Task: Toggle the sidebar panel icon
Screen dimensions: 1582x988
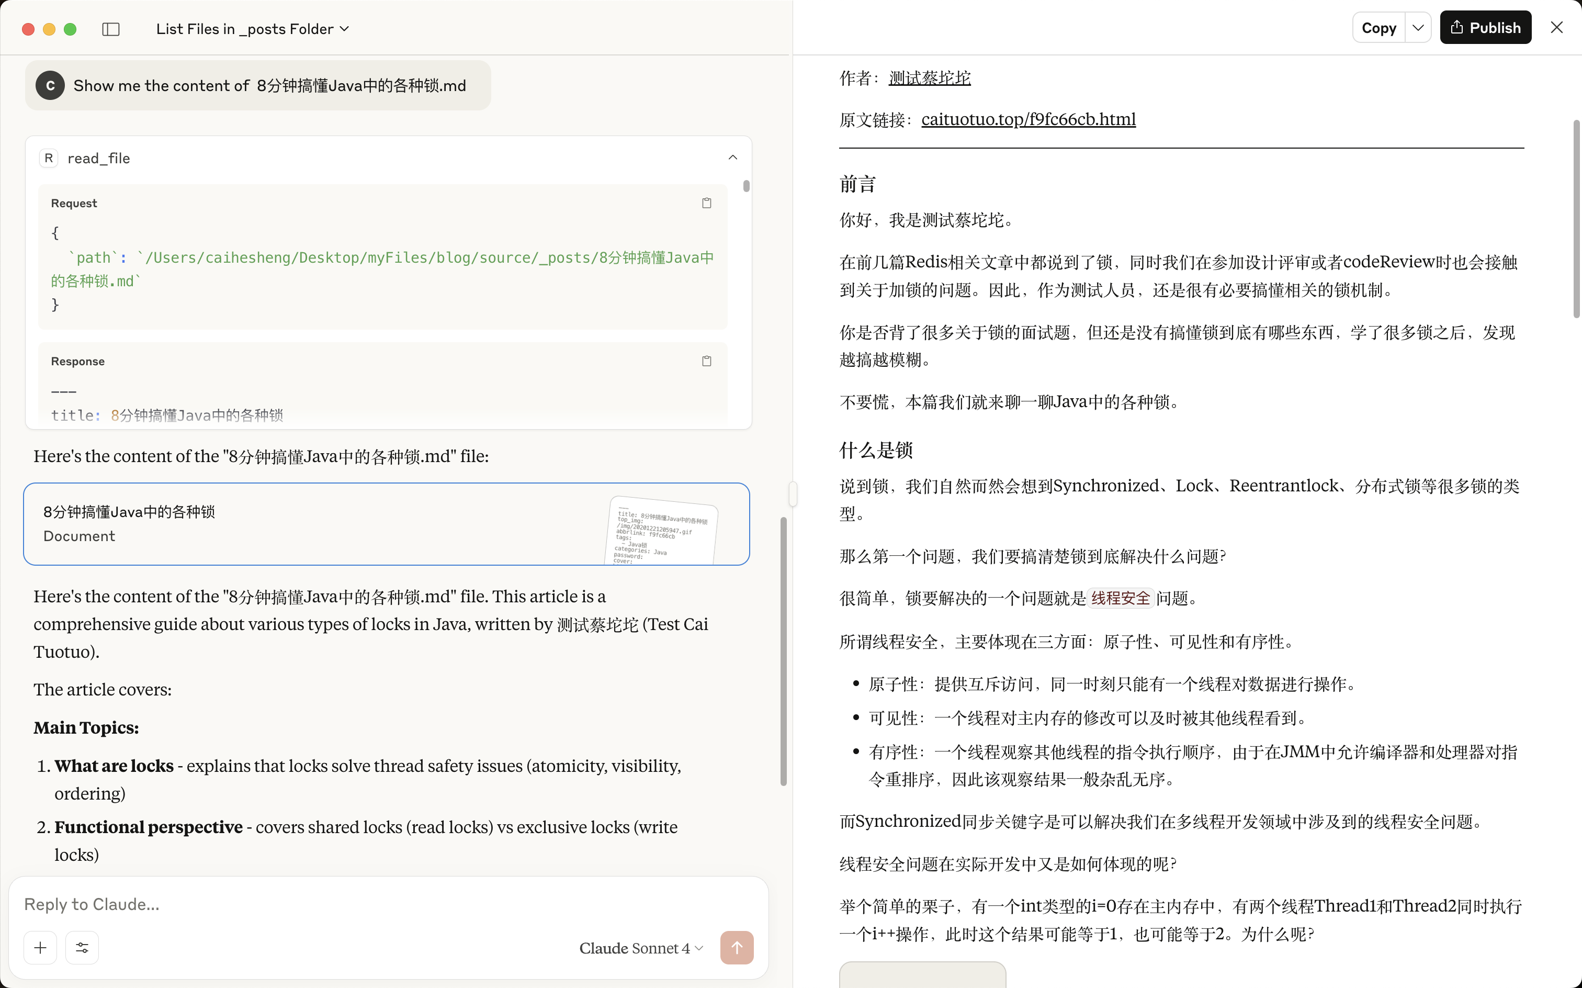Action: (x=111, y=29)
